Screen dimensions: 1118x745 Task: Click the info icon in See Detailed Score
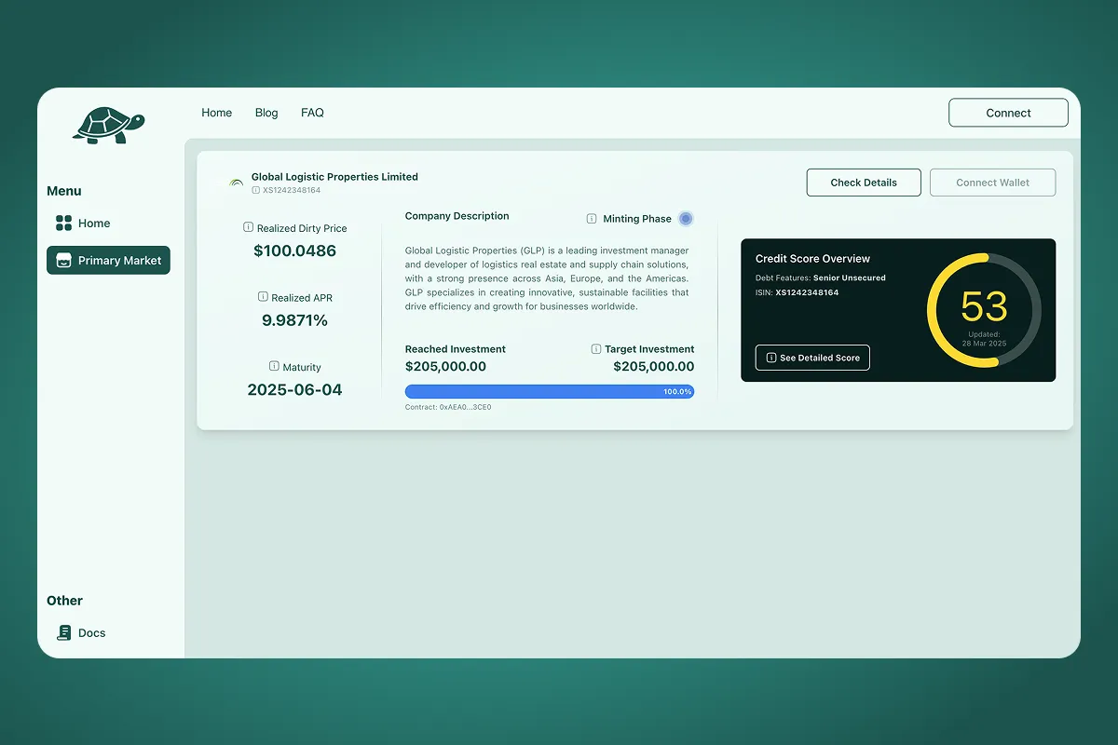click(x=770, y=358)
